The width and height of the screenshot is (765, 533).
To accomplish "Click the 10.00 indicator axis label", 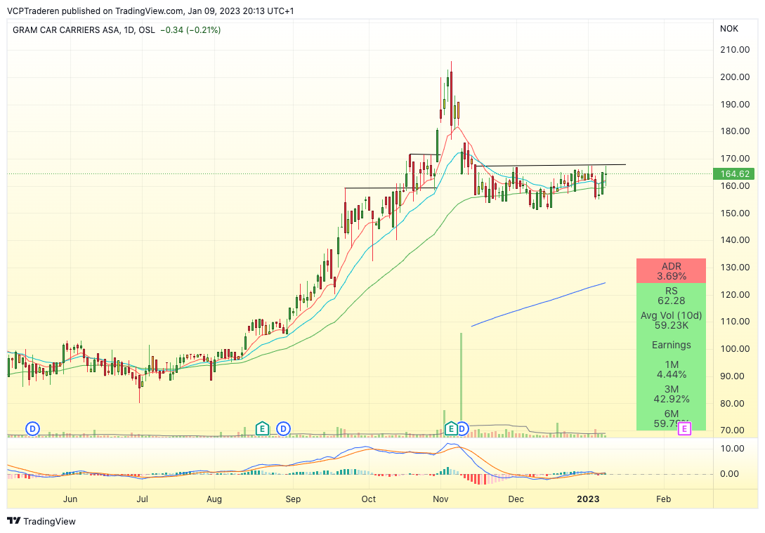I will (x=733, y=449).
